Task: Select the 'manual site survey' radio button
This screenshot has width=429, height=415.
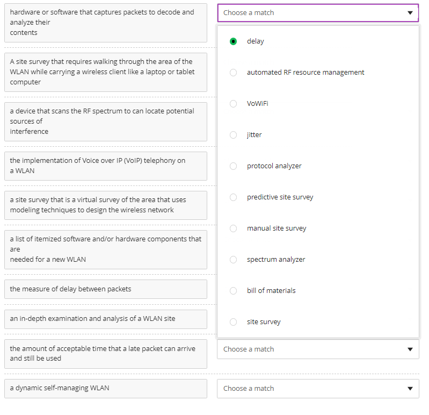Action: pos(233,228)
